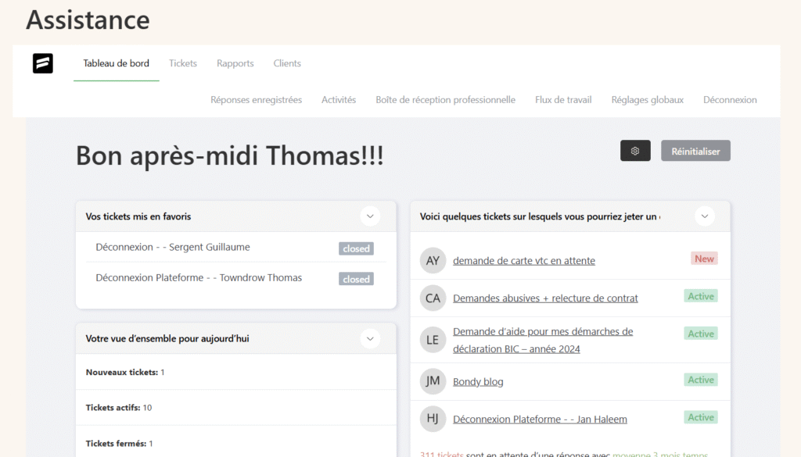801x457 pixels.
Task: Open 'Bondy blog' ticket link
Action: coord(478,382)
